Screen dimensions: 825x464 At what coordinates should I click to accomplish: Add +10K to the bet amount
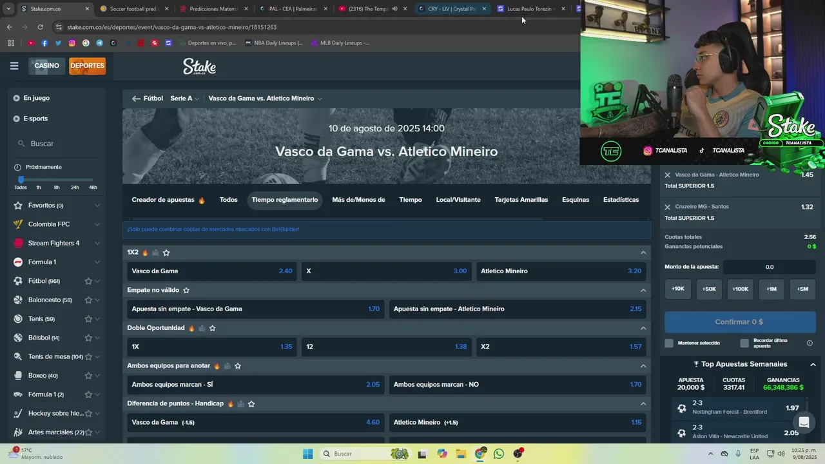(678, 289)
